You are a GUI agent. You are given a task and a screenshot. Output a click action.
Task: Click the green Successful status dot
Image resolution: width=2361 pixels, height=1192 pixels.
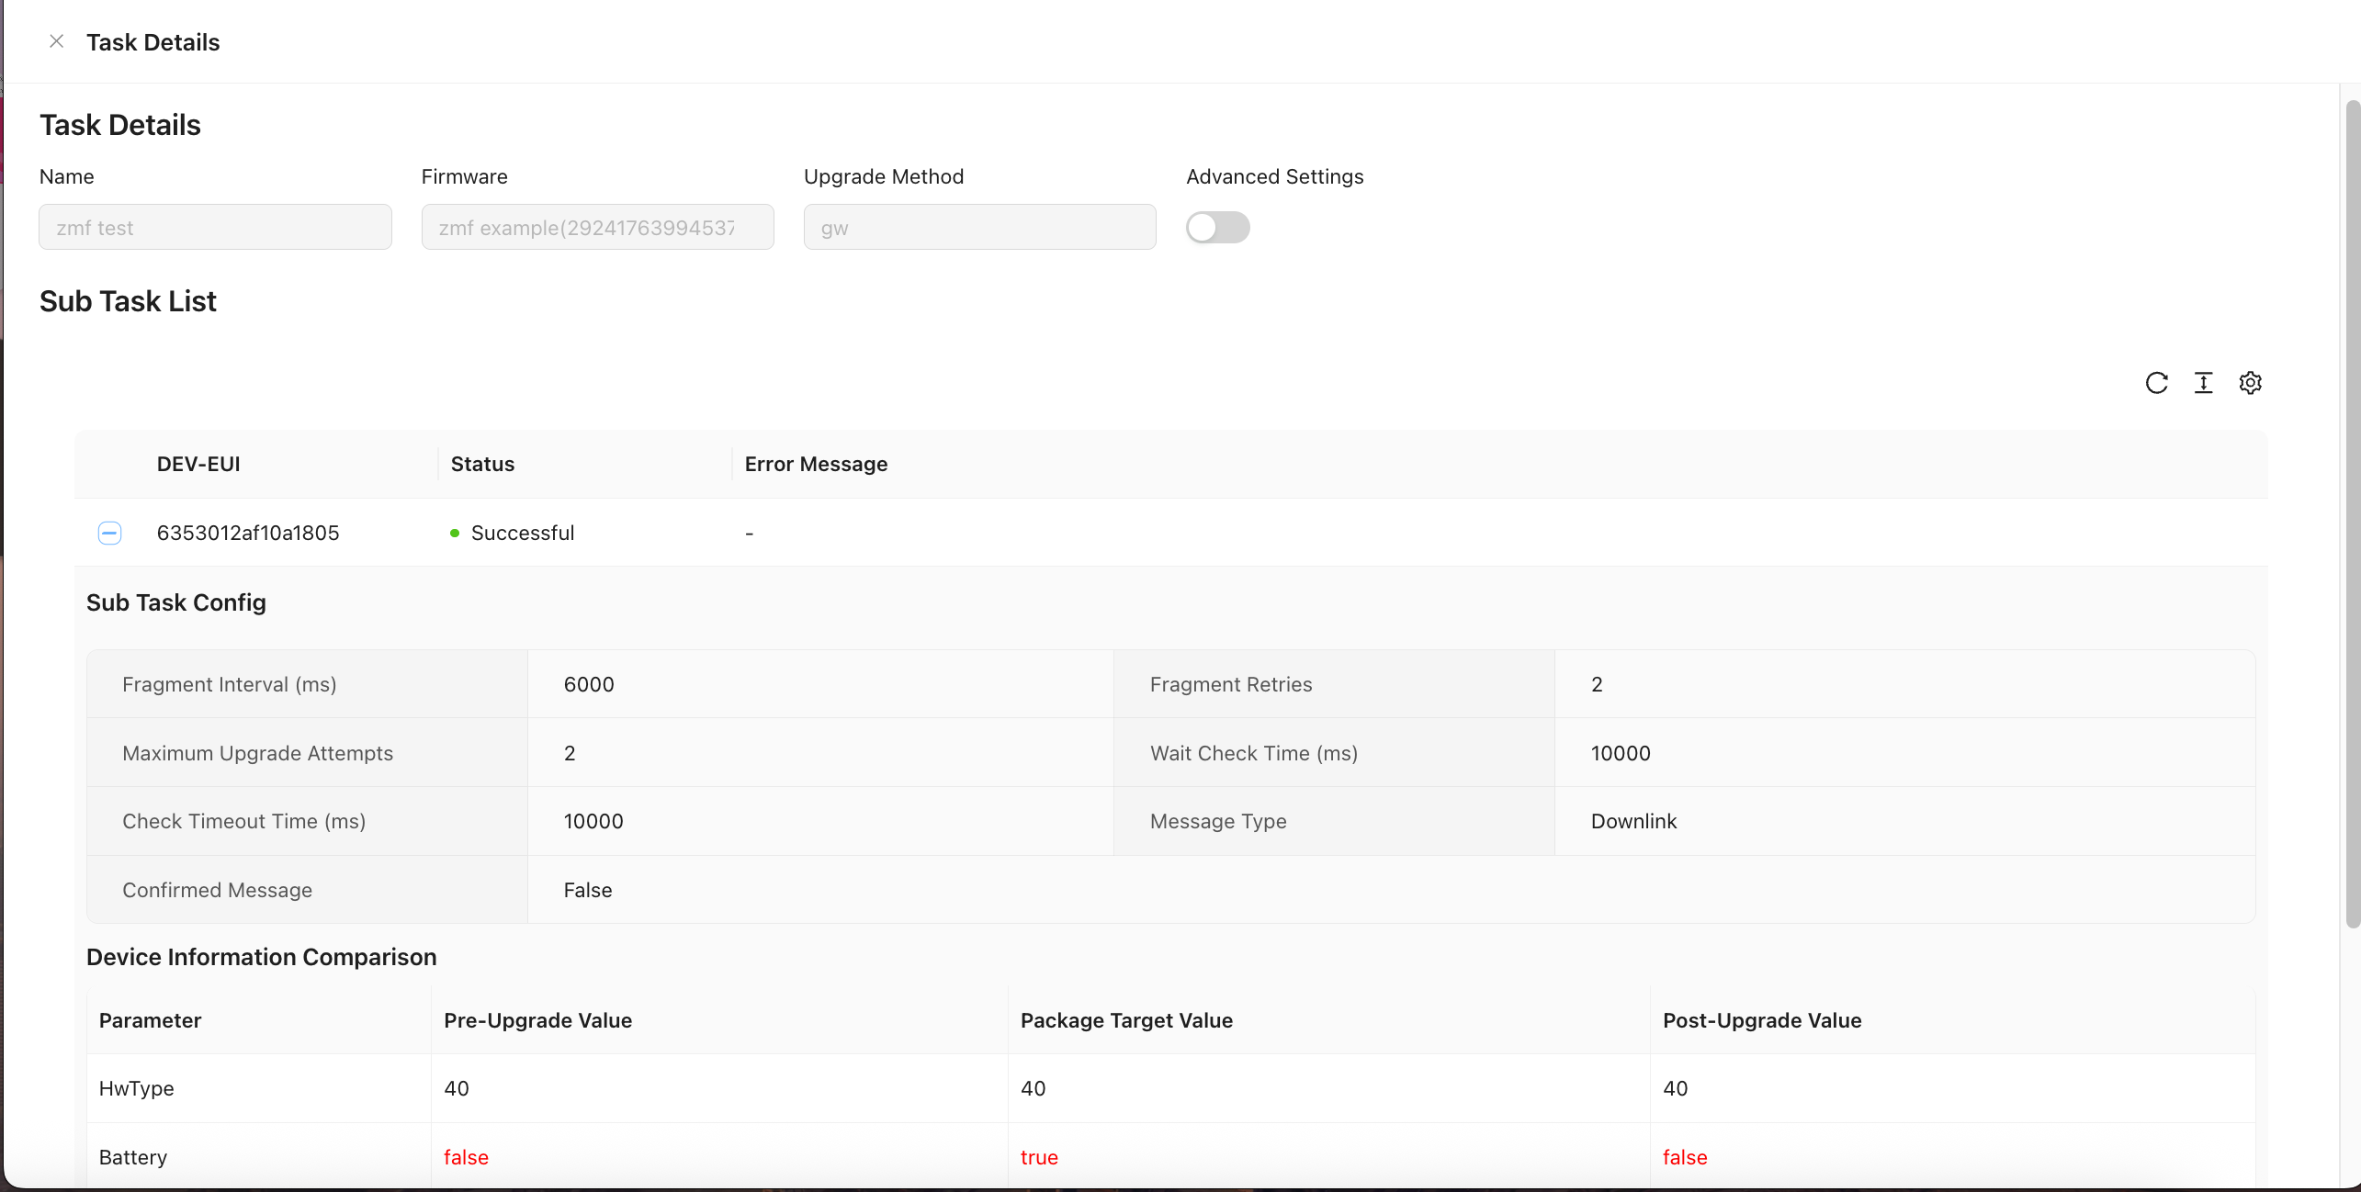455,534
